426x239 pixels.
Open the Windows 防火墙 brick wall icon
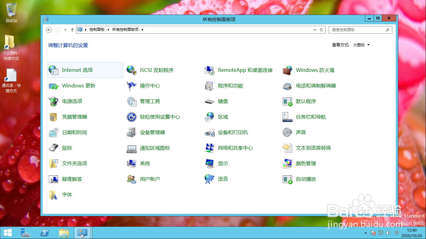(x=288, y=70)
